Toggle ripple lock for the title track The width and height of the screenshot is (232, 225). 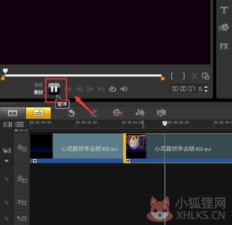click(x=6, y=202)
